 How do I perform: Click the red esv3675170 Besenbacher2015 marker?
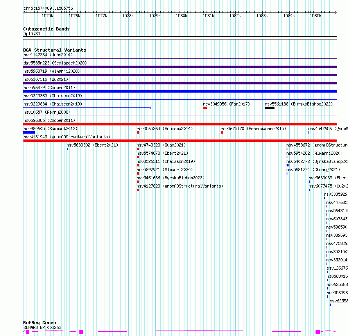(x=222, y=132)
